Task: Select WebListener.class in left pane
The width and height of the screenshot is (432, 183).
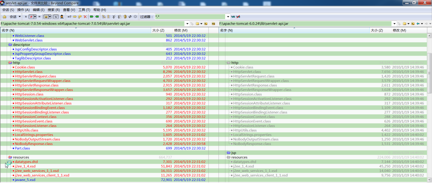Action: click(x=29, y=36)
